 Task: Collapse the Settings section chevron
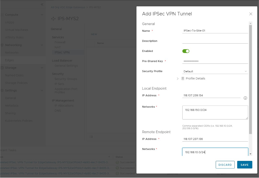42,91
